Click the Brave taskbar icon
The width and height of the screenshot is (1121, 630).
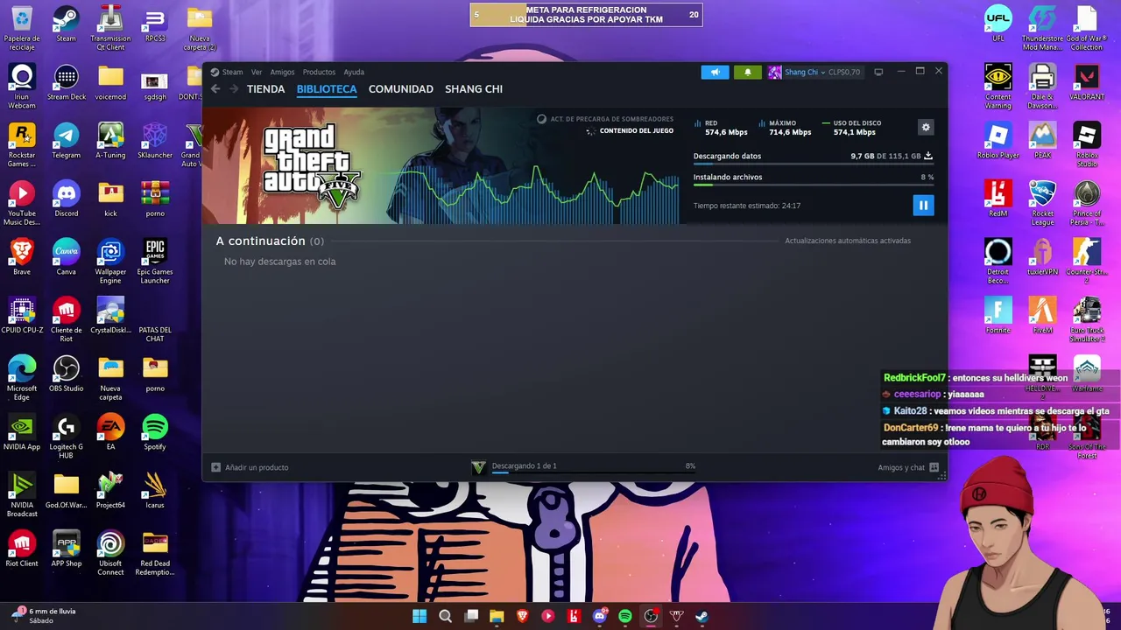[x=523, y=616]
